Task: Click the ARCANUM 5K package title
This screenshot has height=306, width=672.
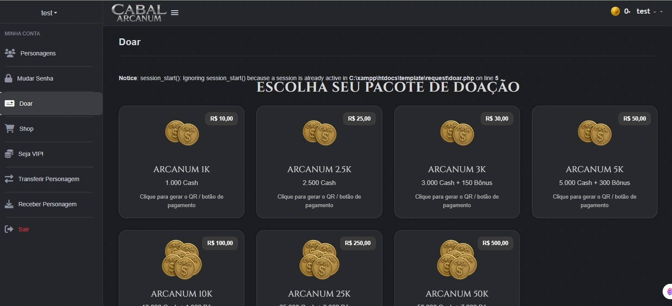Action: click(x=595, y=169)
